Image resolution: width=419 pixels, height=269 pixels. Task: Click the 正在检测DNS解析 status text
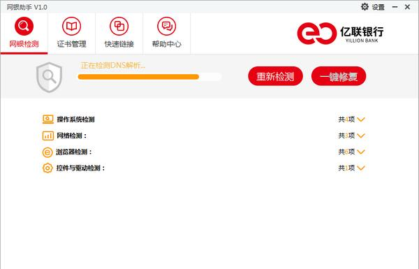tap(113, 66)
